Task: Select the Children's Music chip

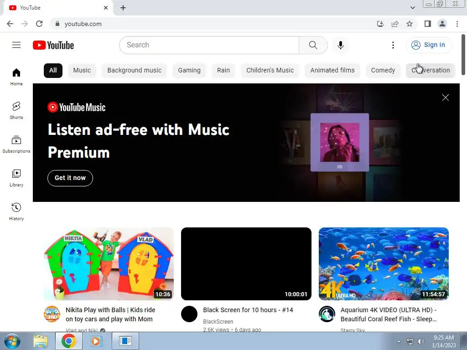Action: point(270,71)
